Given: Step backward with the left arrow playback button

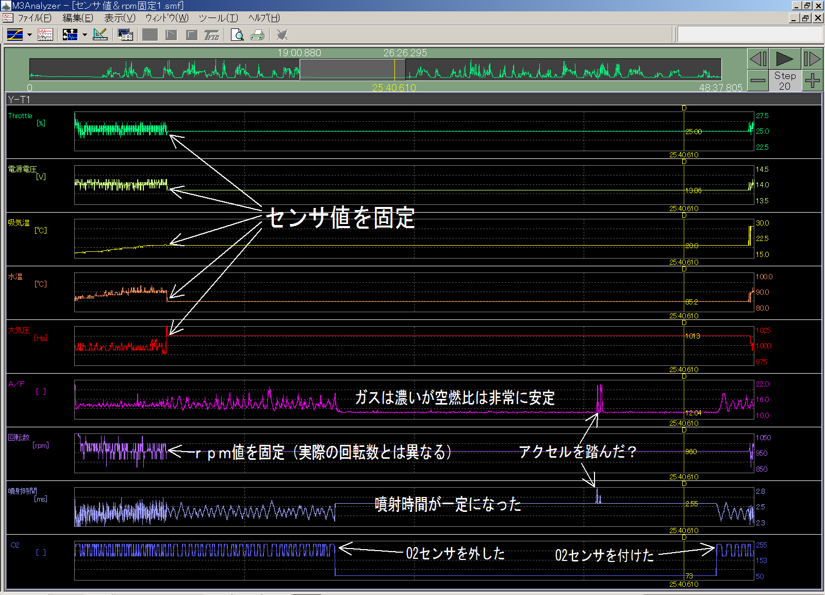Looking at the screenshot, I should coord(758,59).
